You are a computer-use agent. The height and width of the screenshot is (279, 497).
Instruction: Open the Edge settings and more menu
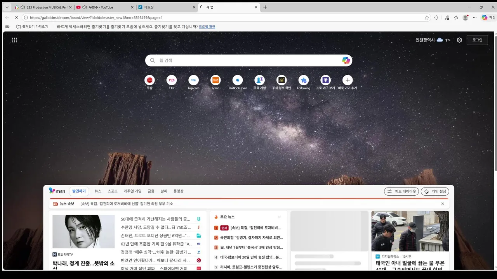tap(474, 17)
